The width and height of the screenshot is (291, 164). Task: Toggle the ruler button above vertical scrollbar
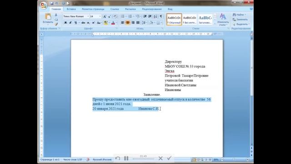[x=251, y=34]
